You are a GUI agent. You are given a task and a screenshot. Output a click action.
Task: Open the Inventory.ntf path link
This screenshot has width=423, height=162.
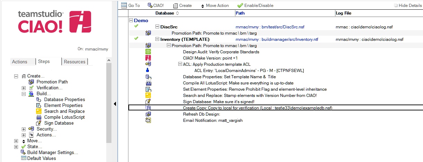277,39
